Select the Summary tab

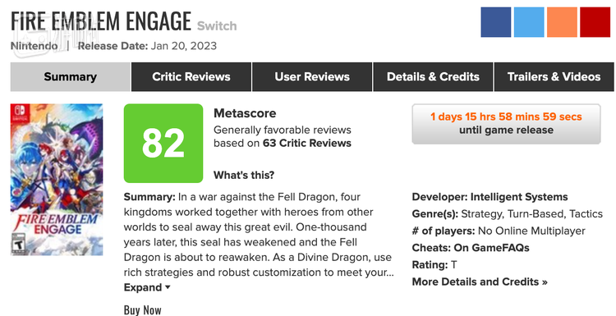[71, 76]
